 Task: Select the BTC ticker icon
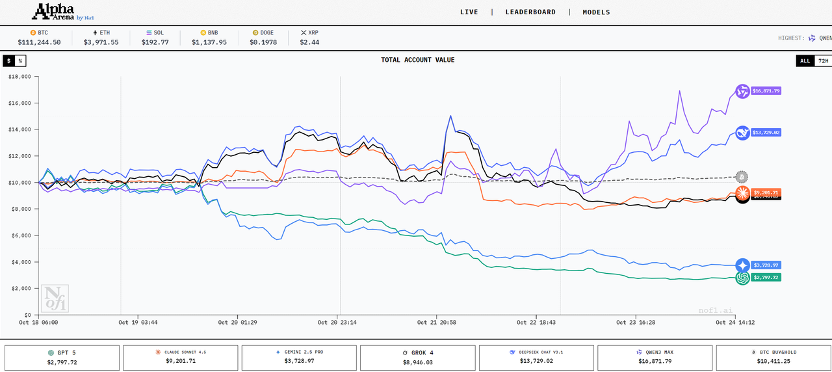[32, 33]
